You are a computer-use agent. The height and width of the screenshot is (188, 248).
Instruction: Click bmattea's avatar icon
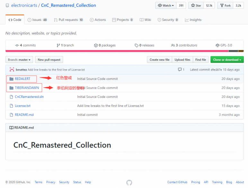tap(12, 70)
